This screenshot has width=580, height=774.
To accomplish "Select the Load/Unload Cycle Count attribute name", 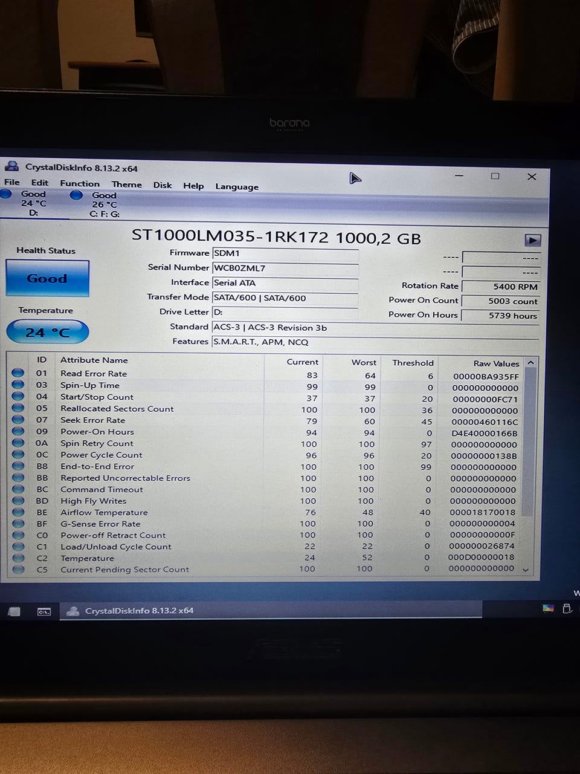I will (115, 547).
